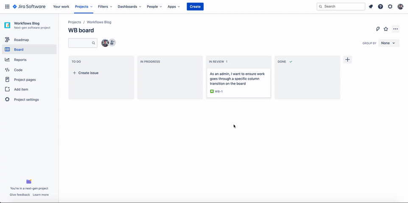Expand the Dashboards menu

point(129,6)
